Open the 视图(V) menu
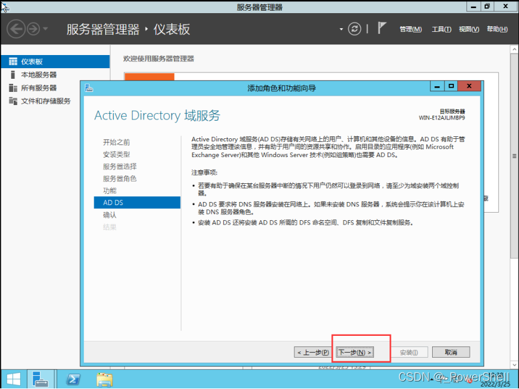The width and height of the screenshot is (519, 389). coord(469,29)
